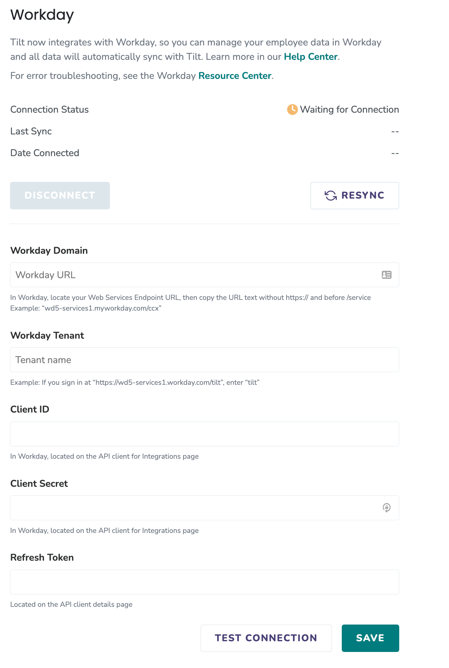Click the Workday Domain field label

pos(49,250)
